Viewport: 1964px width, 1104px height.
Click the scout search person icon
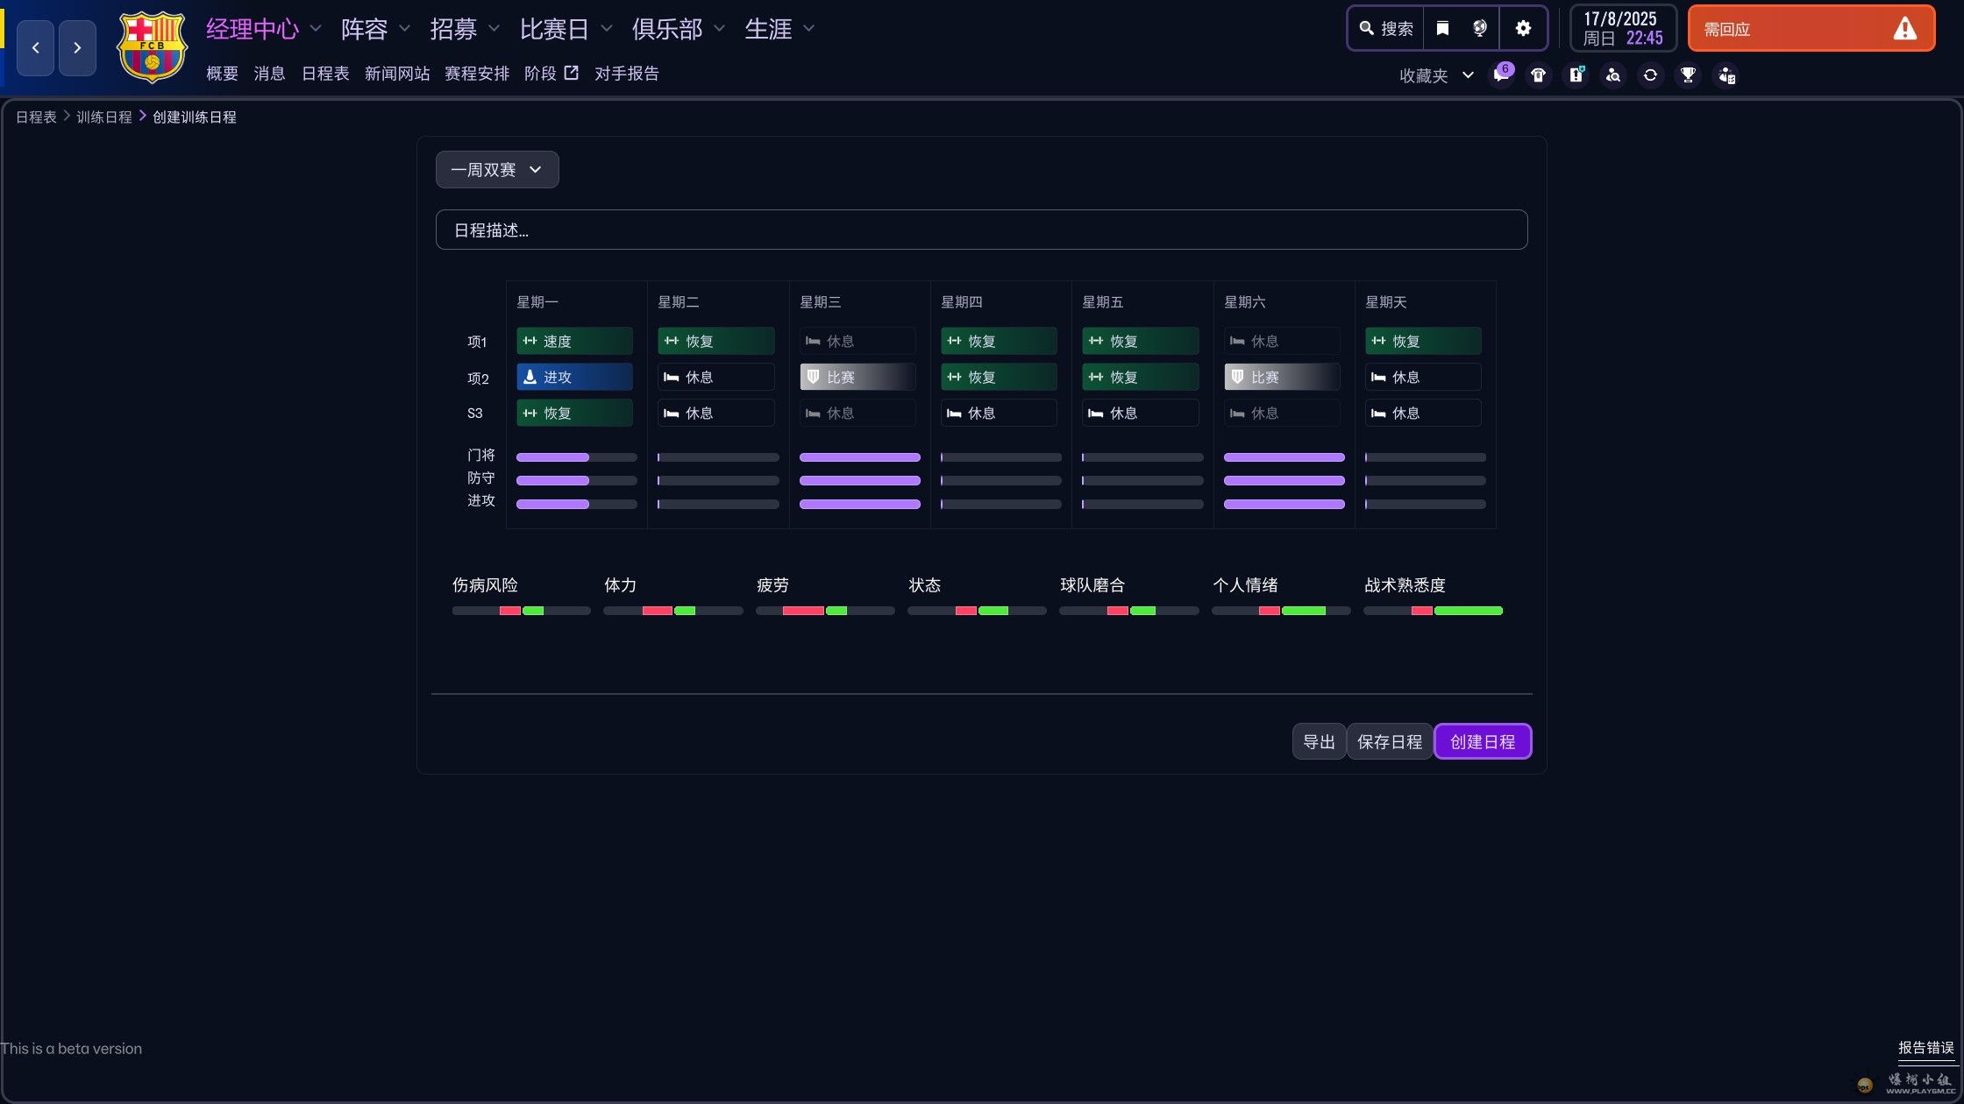pos(1613,75)
